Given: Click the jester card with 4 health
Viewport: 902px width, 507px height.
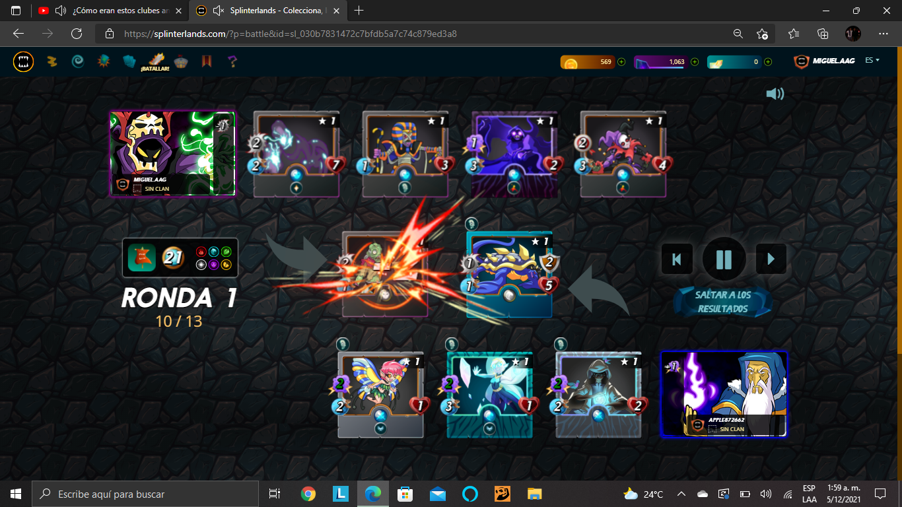Looking at the screenshot, I should (x=623, y=154).
